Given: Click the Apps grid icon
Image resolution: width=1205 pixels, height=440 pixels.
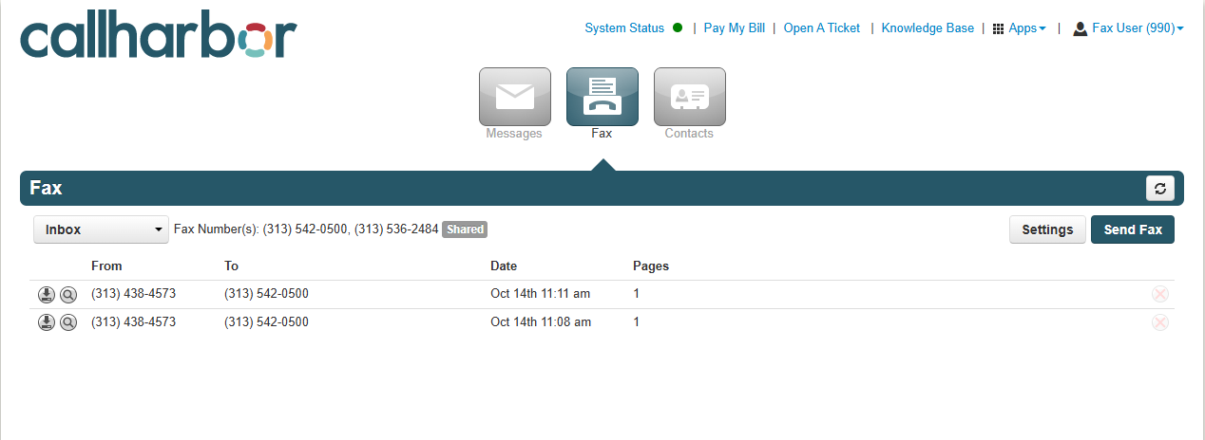Looking at the screenshot, I should point(998,28).
